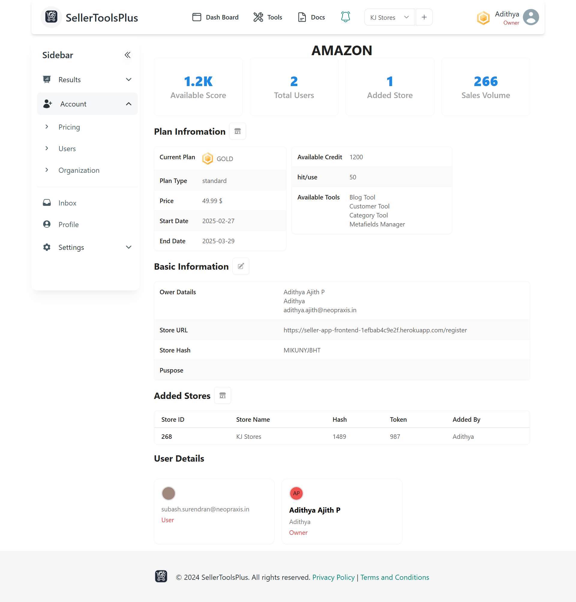Click the notification bell icon
This screenshot has height=602, width=576.
coord(345,17)
